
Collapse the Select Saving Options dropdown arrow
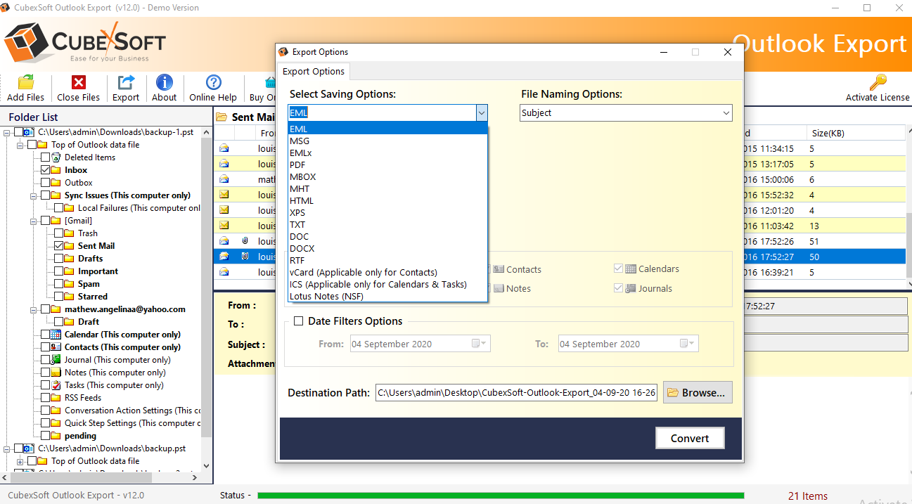click(x=481, y=113)
